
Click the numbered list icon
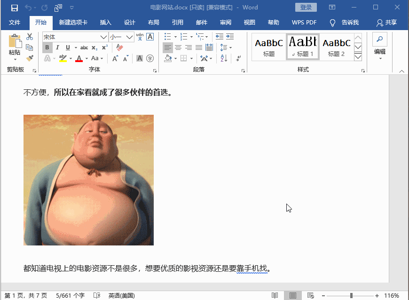184,37
